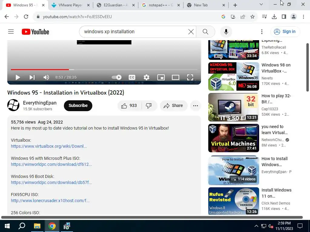Open more actions ellipsis below video
Screen dimensions: 310x232
coord(196,106)
